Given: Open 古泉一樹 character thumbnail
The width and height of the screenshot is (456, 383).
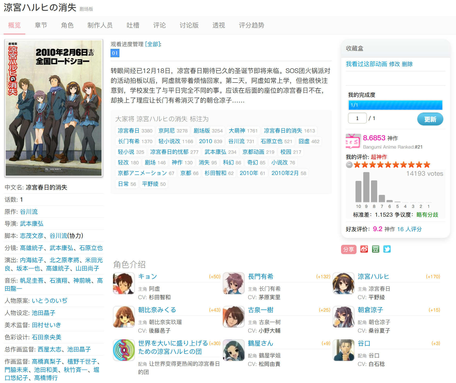Looking at the screenshot, I should point(234,317).
